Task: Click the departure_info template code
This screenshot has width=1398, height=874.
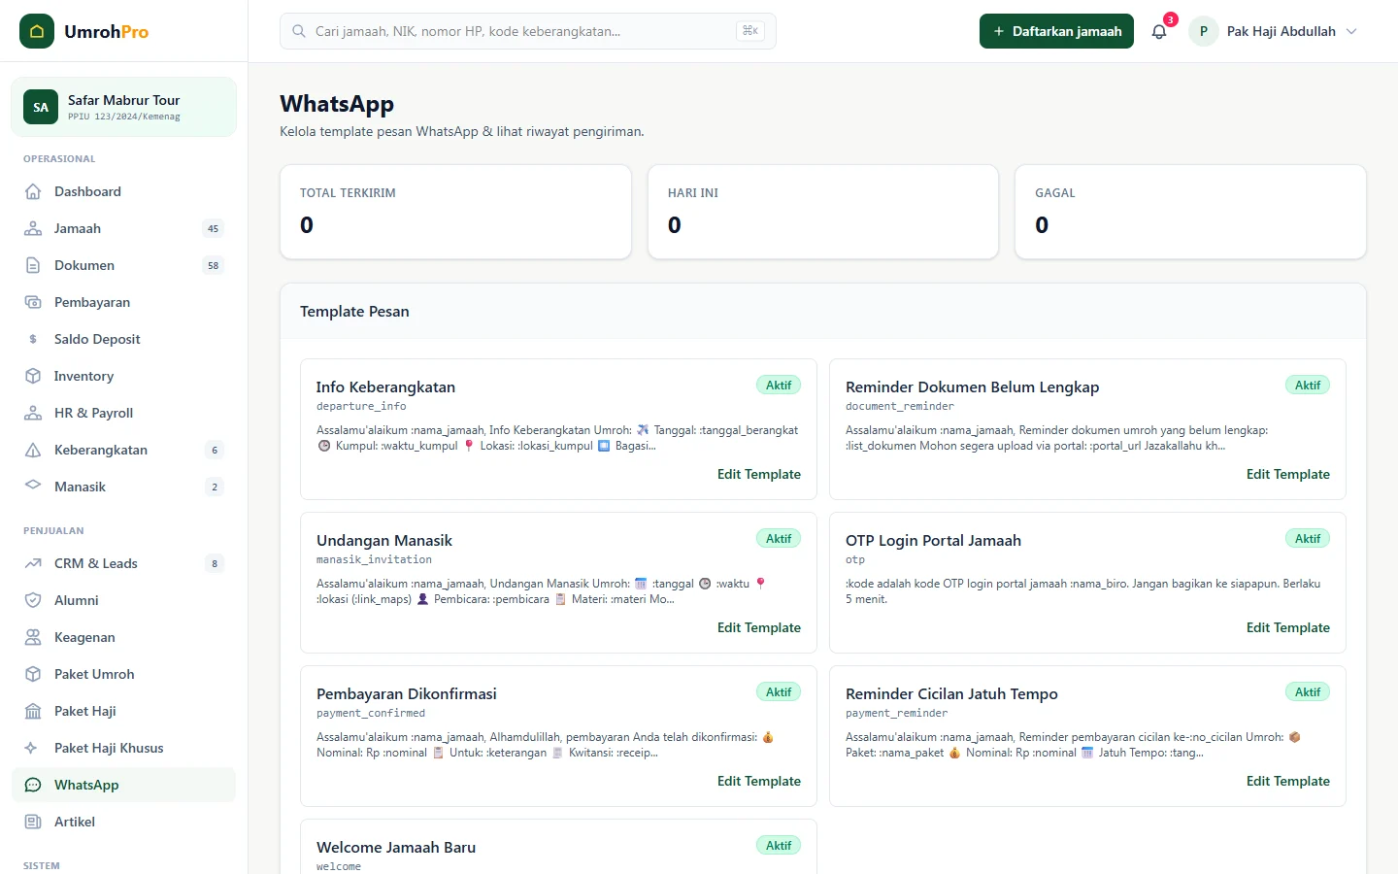Action: coord(361,406)
